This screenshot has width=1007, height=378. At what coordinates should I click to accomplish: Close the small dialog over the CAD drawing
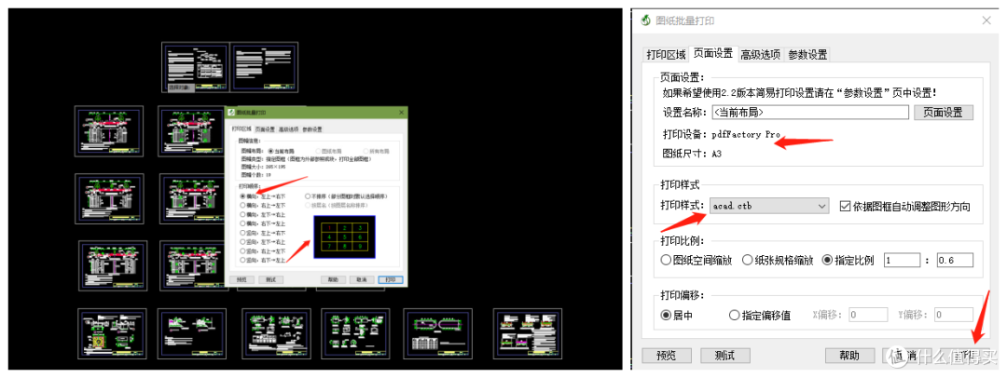click(x=401, y=113)
